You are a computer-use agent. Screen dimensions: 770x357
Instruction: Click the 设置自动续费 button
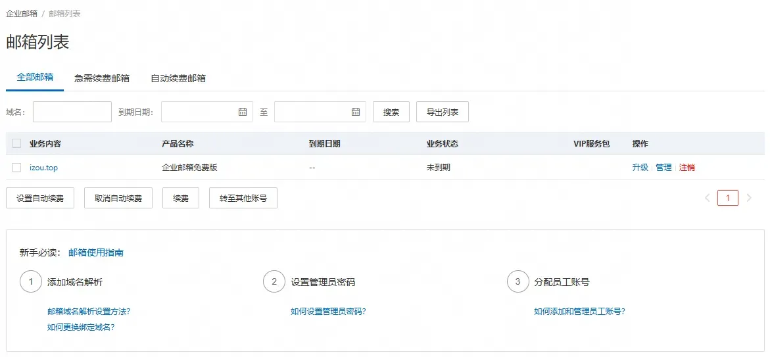[40, 198]
